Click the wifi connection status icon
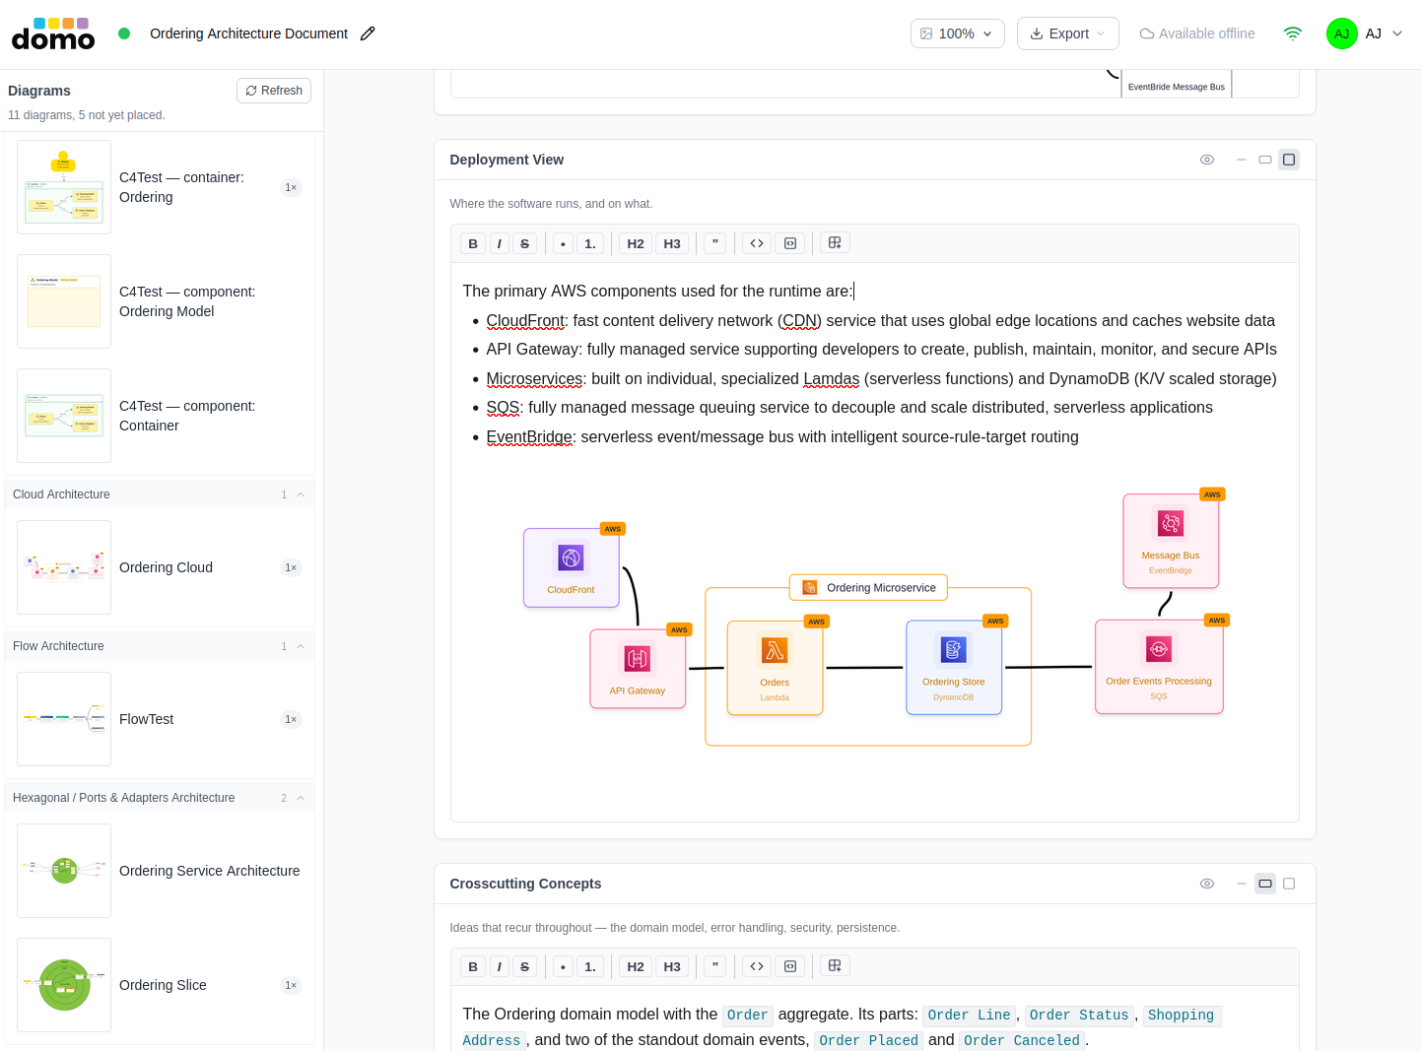 pos(1293,33)
